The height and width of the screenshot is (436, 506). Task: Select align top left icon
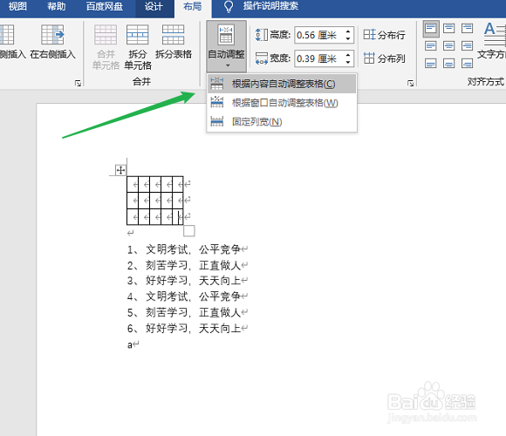(x=431, y=29)
